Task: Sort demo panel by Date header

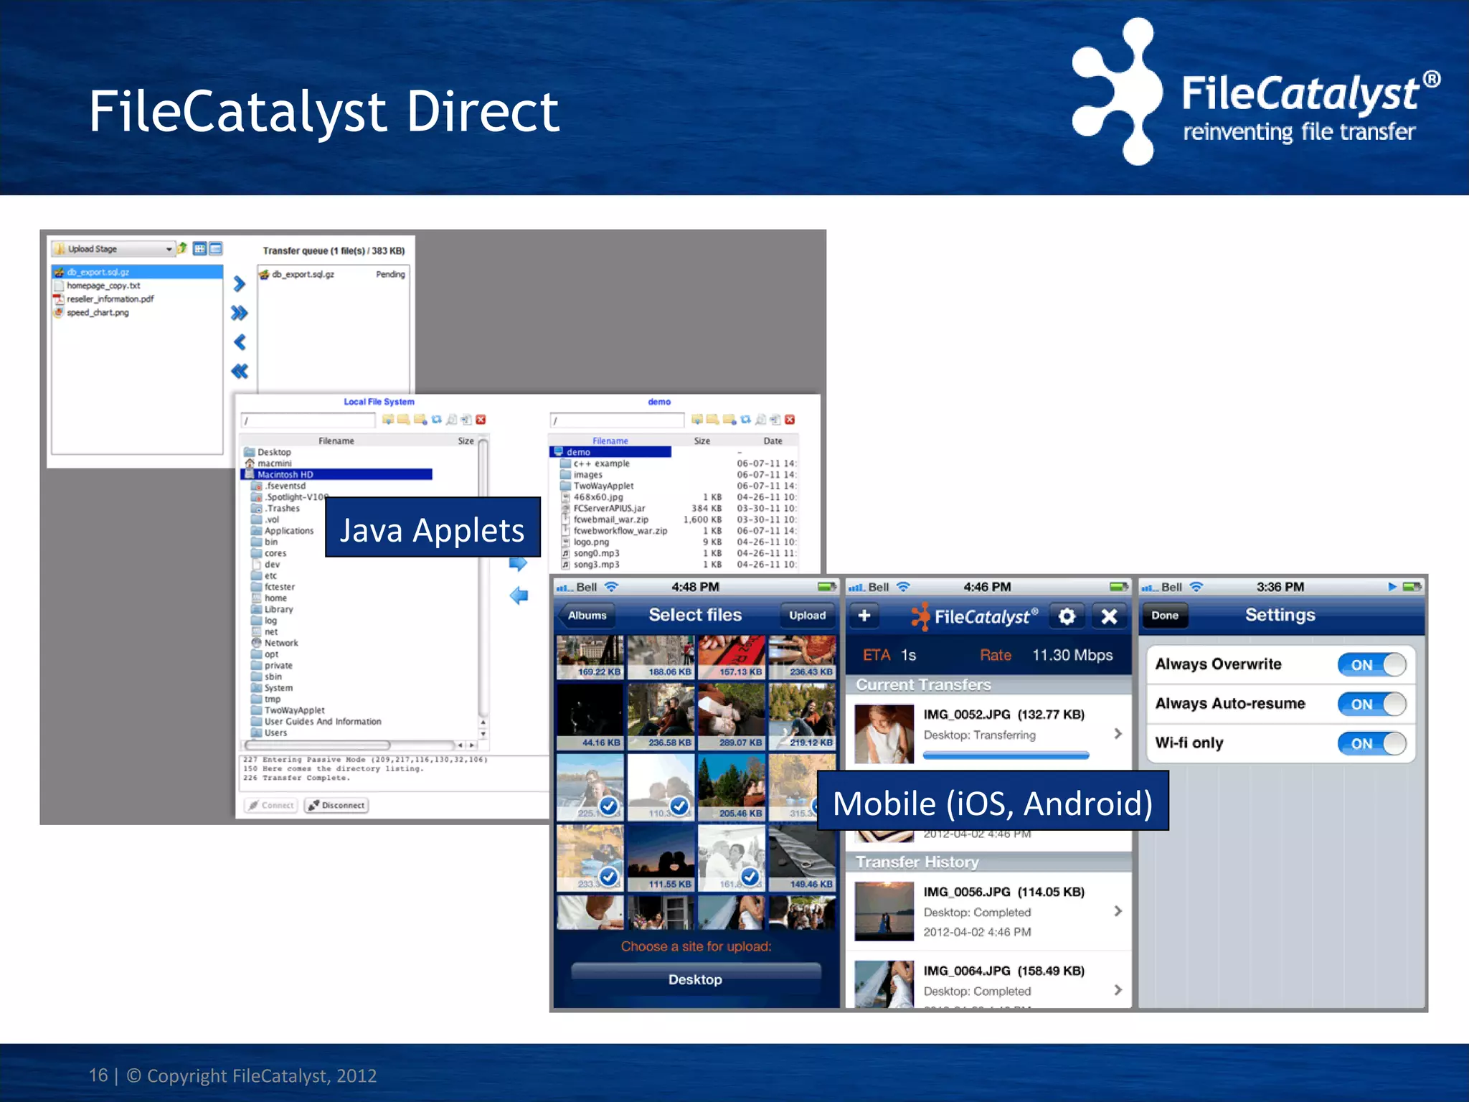Action: point(773,441)
